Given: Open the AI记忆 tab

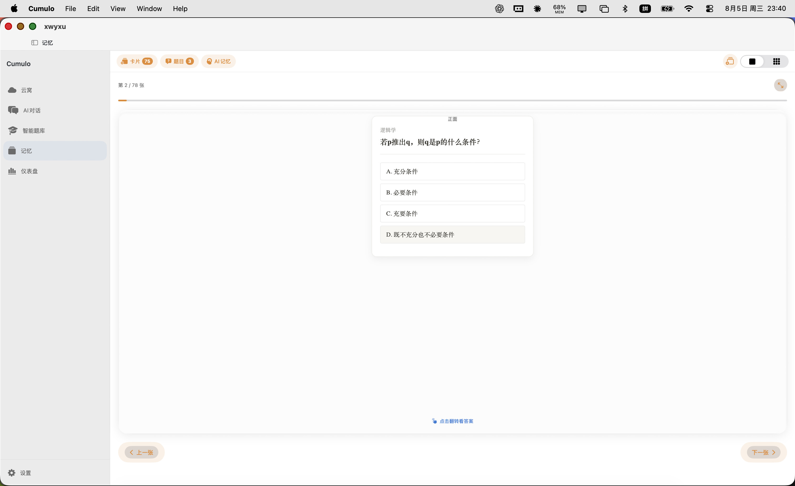Looking at the screenshot, I should [218, 61].
